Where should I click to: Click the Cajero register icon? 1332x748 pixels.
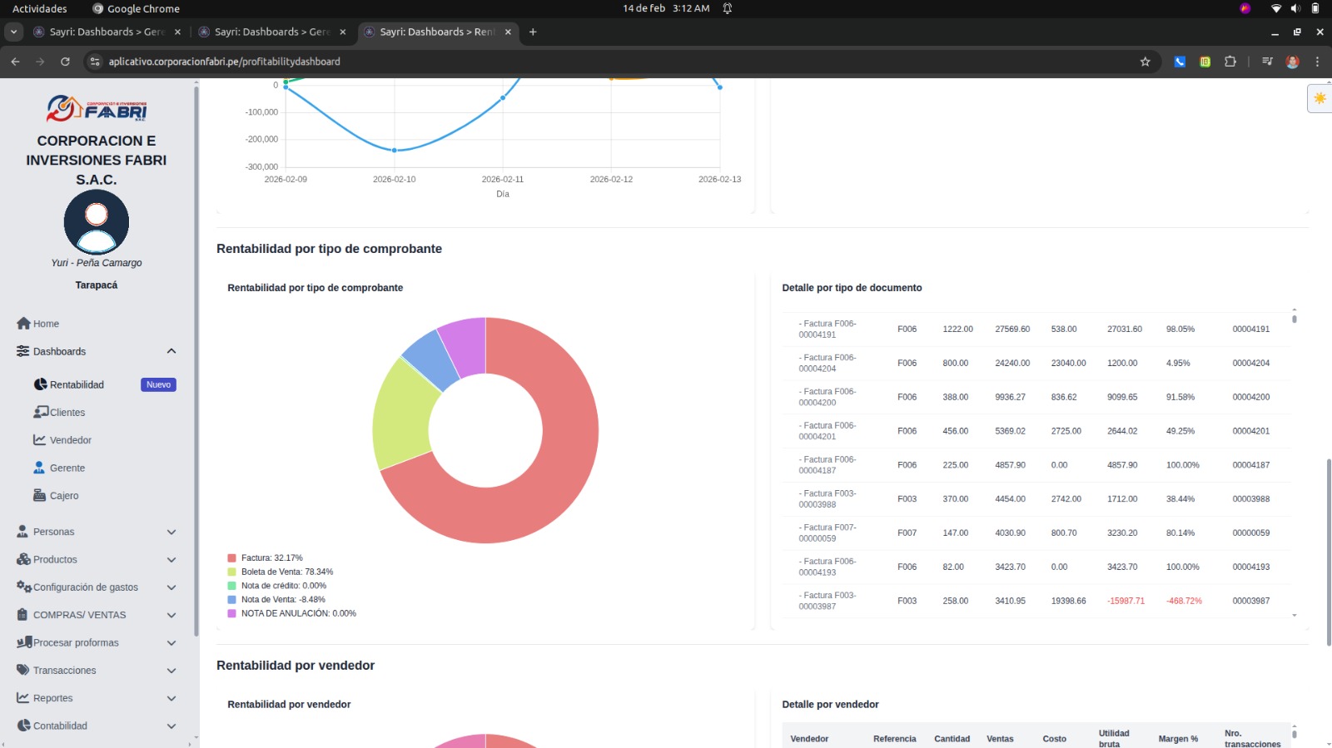pos(39,495)
